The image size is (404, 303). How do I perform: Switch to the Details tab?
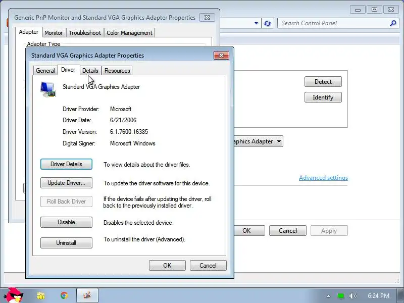90,71
